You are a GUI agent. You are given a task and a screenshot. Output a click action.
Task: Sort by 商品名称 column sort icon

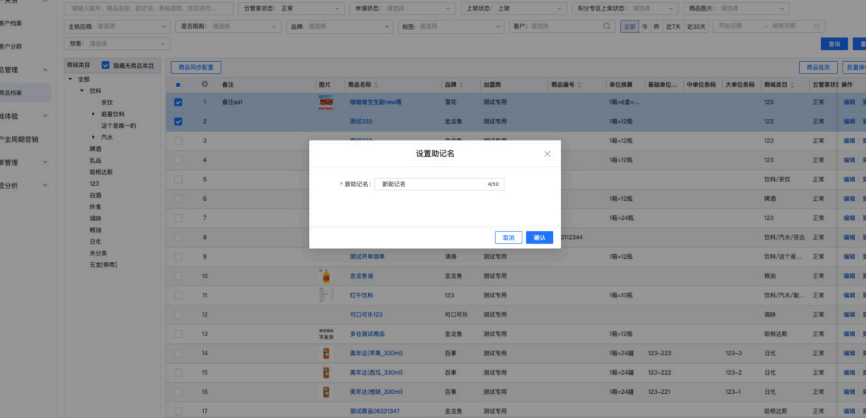tap(376, 85)
